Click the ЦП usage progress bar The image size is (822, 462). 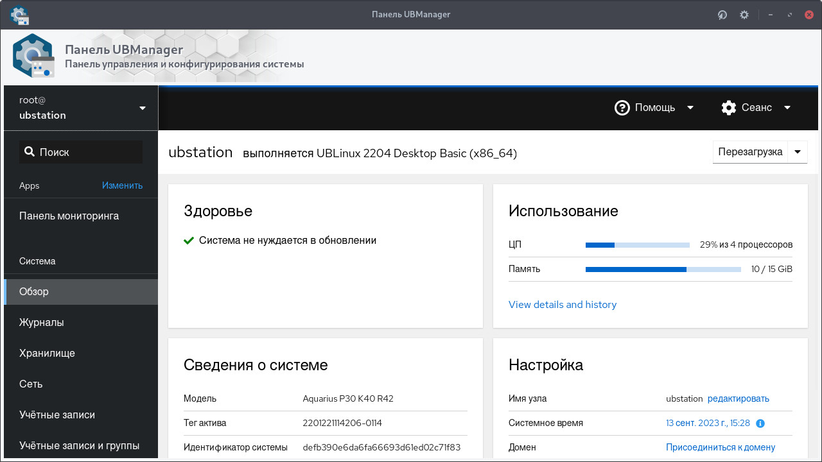[x=638, y=244]
